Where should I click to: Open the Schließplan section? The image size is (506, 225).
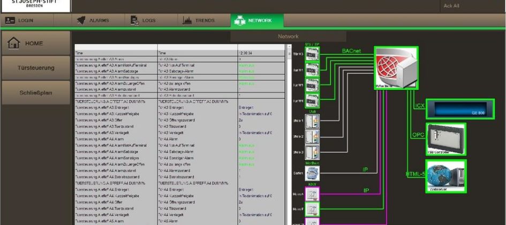(x=35, y=92)
